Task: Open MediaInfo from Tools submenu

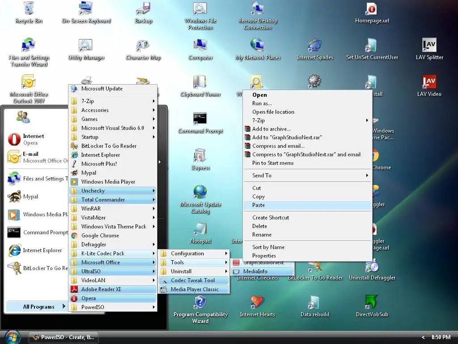Action: point(263,271)
